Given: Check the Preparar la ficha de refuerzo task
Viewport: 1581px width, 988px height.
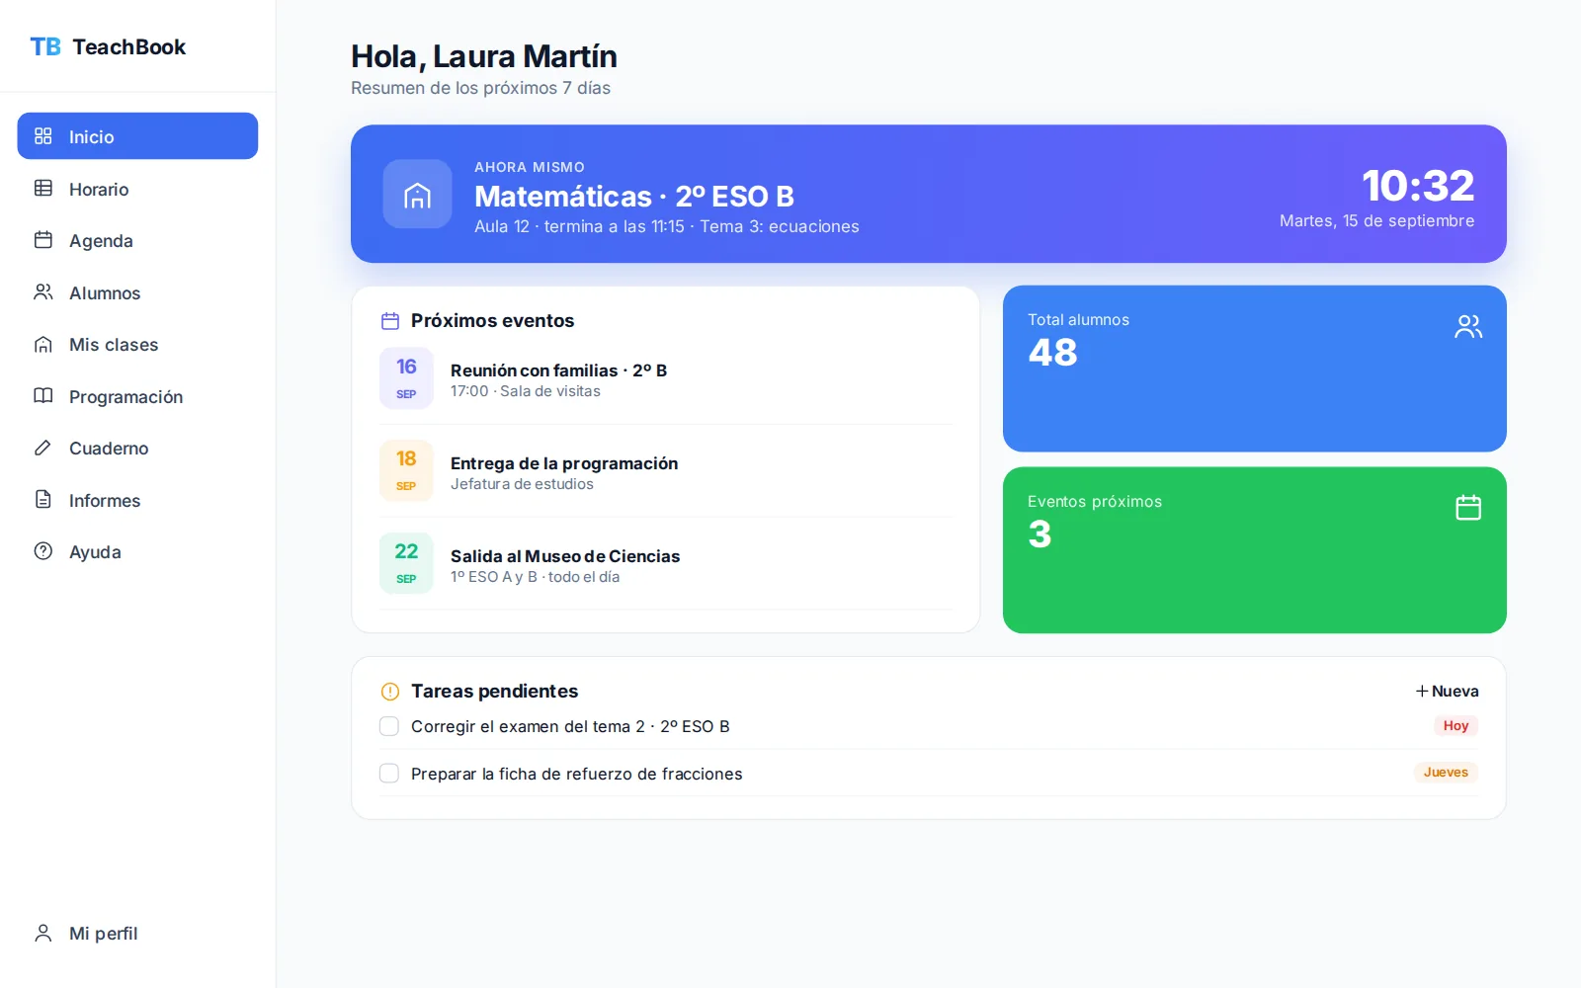Looking at the screenshot, I should point(389,774).
